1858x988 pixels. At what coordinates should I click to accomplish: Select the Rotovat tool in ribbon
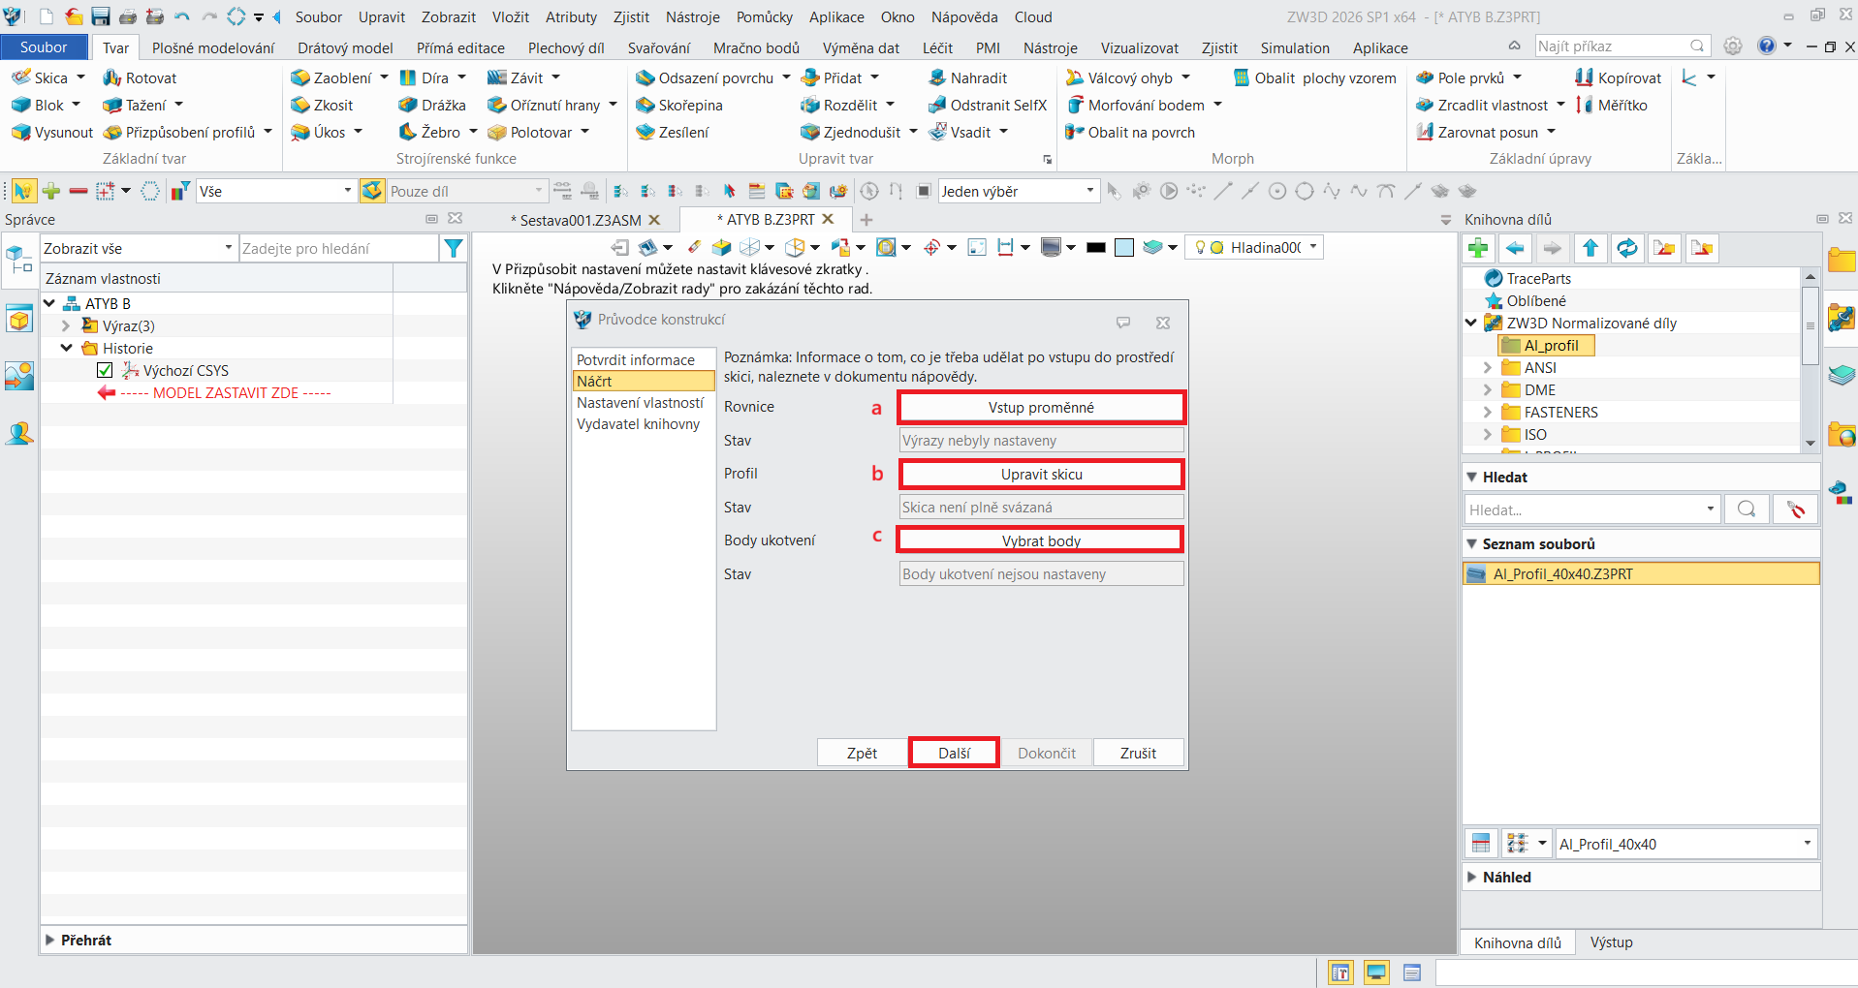pyautogui.click(x=141, y=77)
